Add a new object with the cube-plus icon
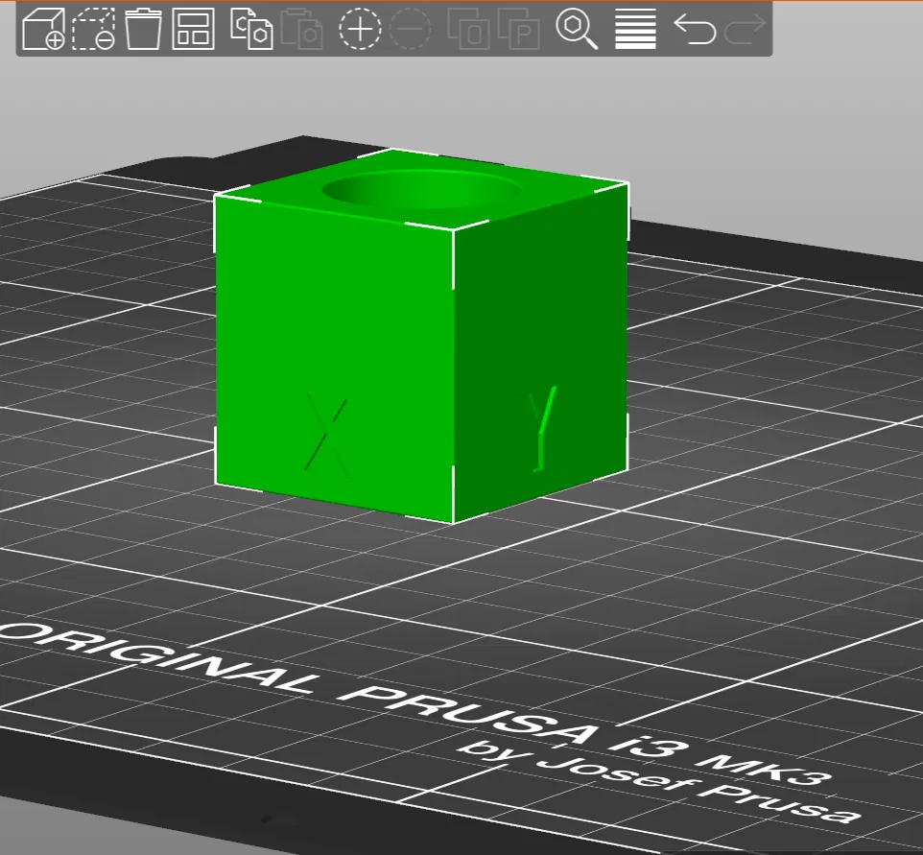The height and width of the screenshot is (855, 923). pos(43,29)
